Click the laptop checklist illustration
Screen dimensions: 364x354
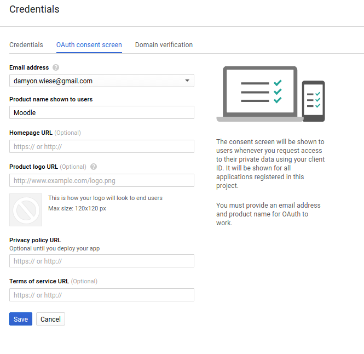260,93
